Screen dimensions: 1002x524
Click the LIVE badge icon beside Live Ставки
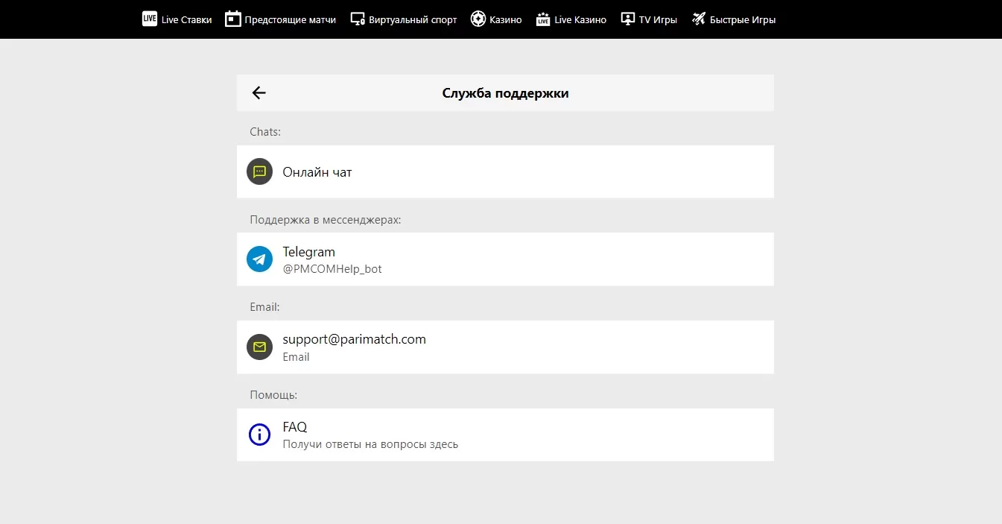point(150,19)
